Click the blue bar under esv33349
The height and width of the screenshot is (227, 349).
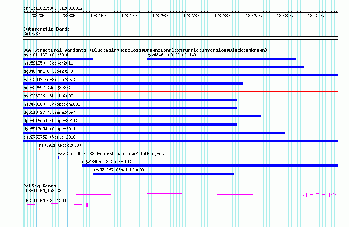coord(133,83)
